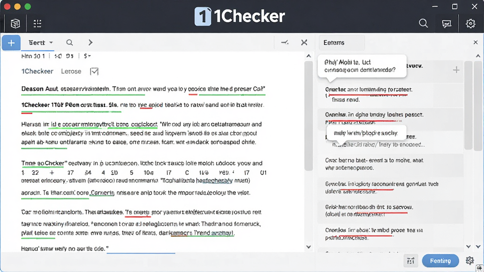Click the plus icon in the errors panel

[x=456, y=70]
